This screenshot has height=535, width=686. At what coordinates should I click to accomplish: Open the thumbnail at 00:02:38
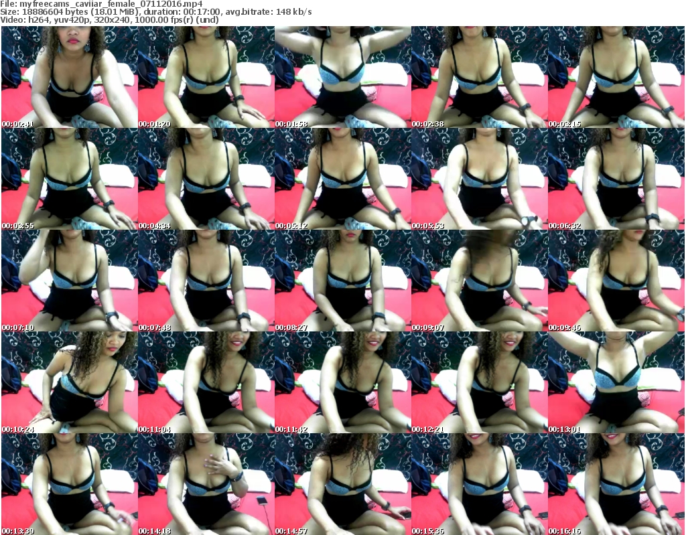coord(480,77)
